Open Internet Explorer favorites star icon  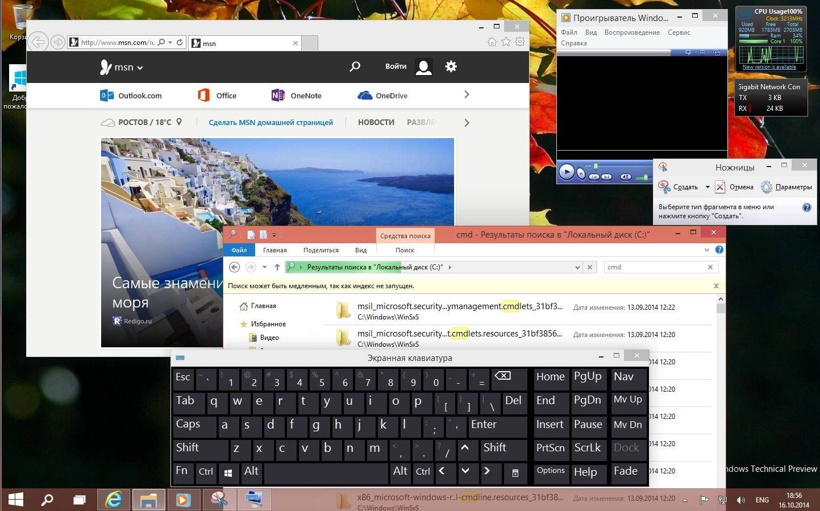coord(506,42)
